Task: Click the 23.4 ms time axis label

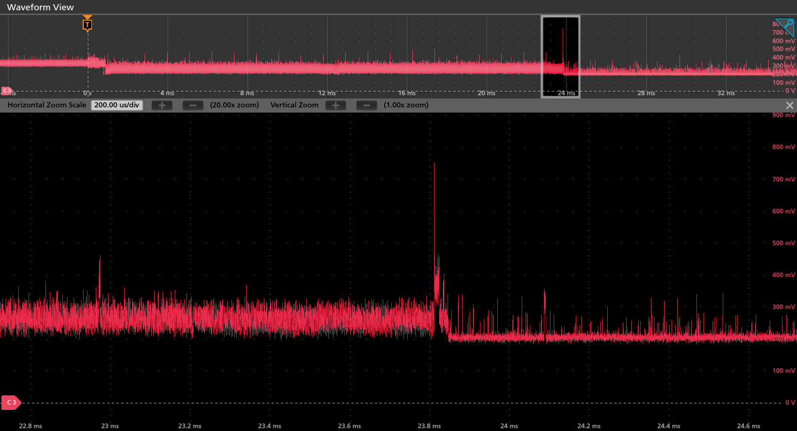Action: pyautogui.click(x=270, y=426)
